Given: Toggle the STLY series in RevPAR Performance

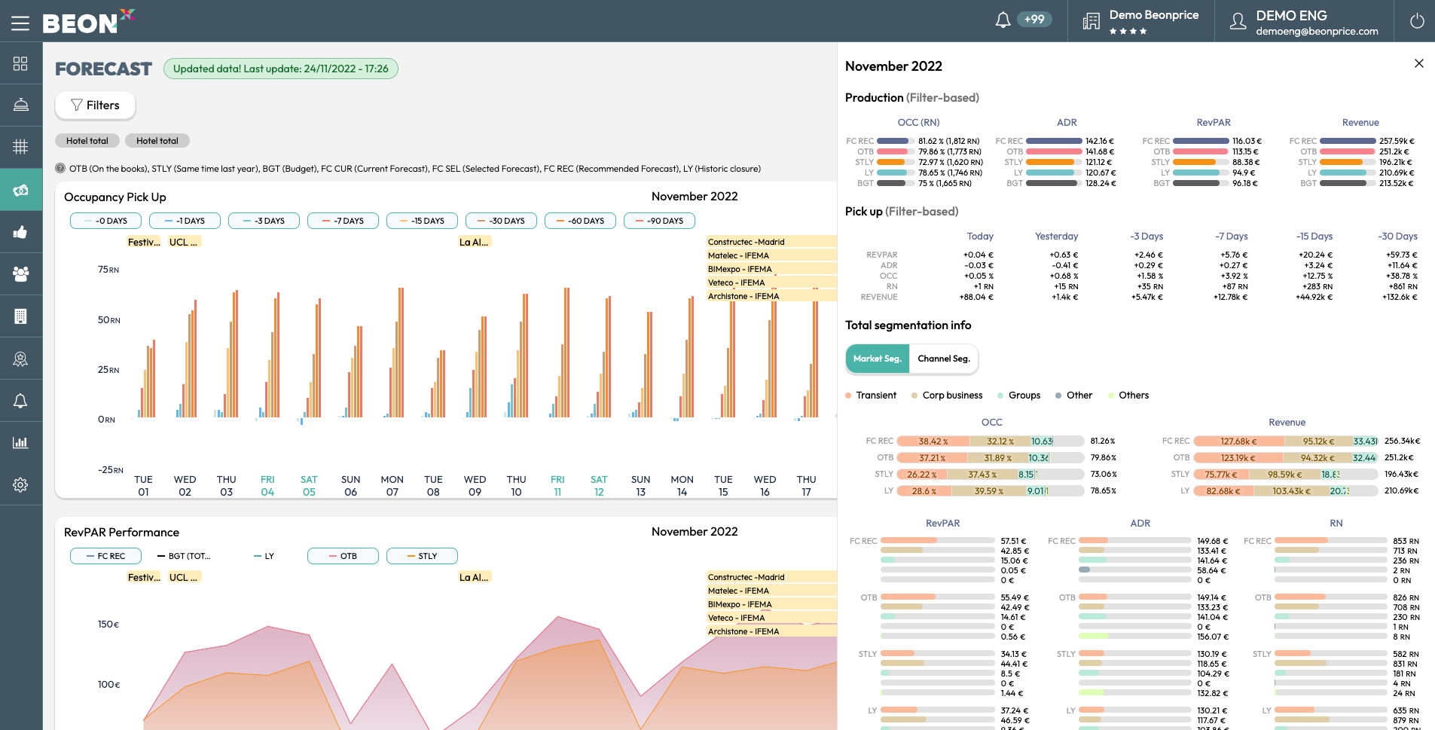Looking at the screenshot, I should coord(422,556).
